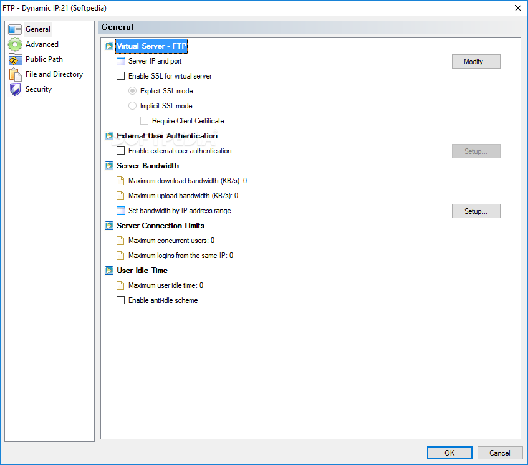
Task: Open the General settings page
Action: (x=38, y=29)
